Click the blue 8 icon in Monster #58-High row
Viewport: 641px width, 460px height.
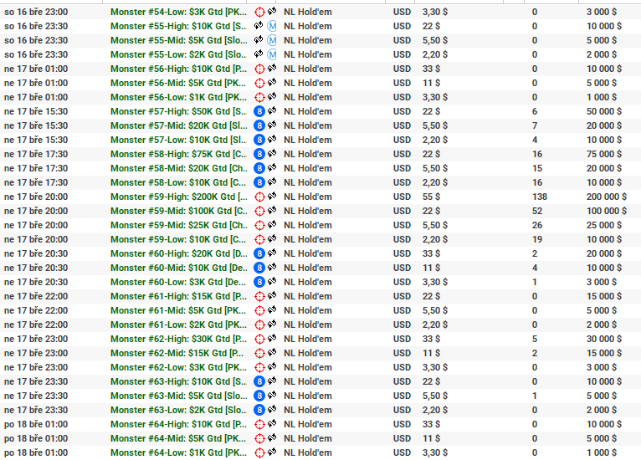click(259, 155)
